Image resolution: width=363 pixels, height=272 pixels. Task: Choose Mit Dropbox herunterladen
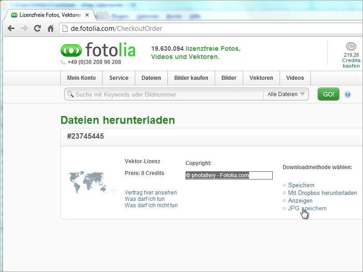click(323, 193)
